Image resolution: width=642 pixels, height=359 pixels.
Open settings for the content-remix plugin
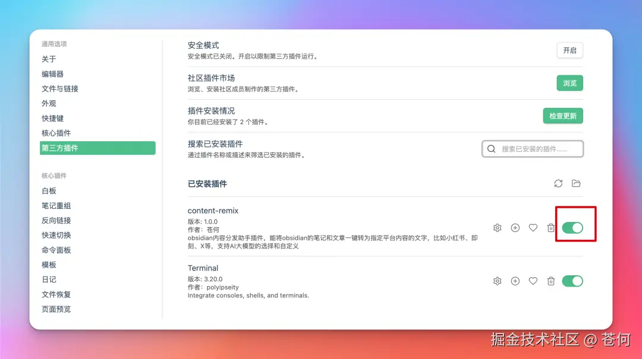click(497, 227)
